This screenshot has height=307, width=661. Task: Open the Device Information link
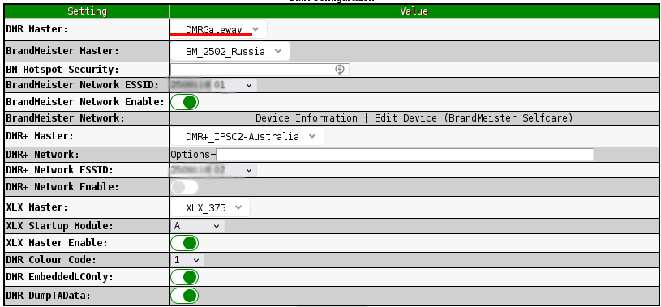[306, 118]
